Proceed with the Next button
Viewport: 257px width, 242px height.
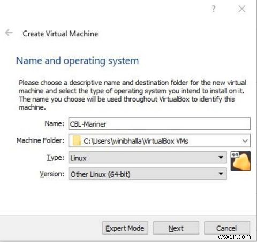coord(176,228)
